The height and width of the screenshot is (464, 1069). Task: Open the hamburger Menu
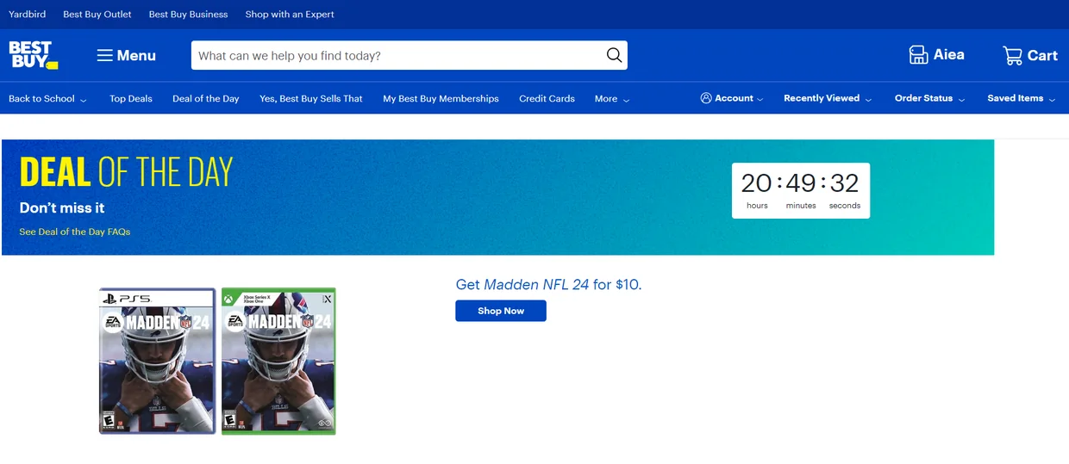126,55
